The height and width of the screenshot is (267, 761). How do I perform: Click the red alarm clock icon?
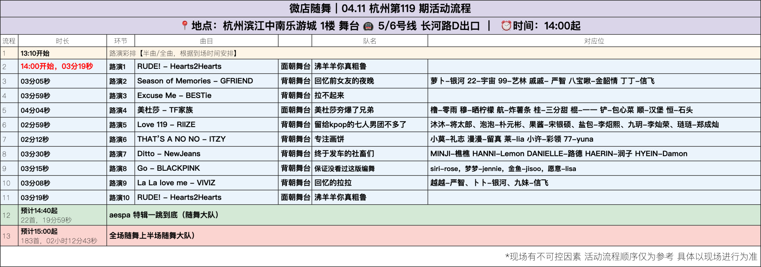click(x=506, y=26)
